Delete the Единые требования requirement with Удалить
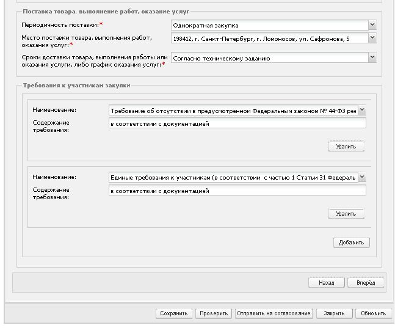Screen dimensions: 395x336 (x=346, y=213)
